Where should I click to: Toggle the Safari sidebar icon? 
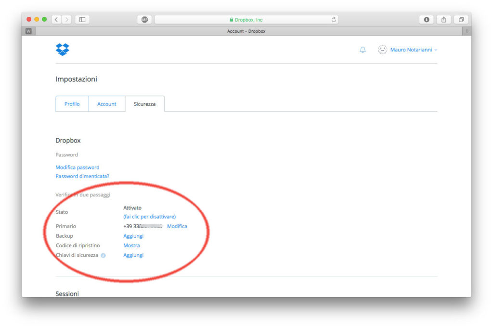82,19
